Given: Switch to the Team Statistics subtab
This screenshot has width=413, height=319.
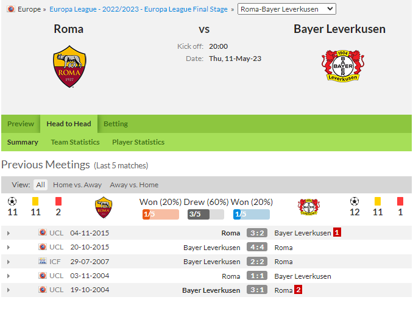Looking at the screenshot, I should click(x=75, y=142).
